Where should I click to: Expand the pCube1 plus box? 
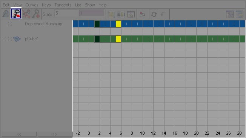(x=4, y=39)
